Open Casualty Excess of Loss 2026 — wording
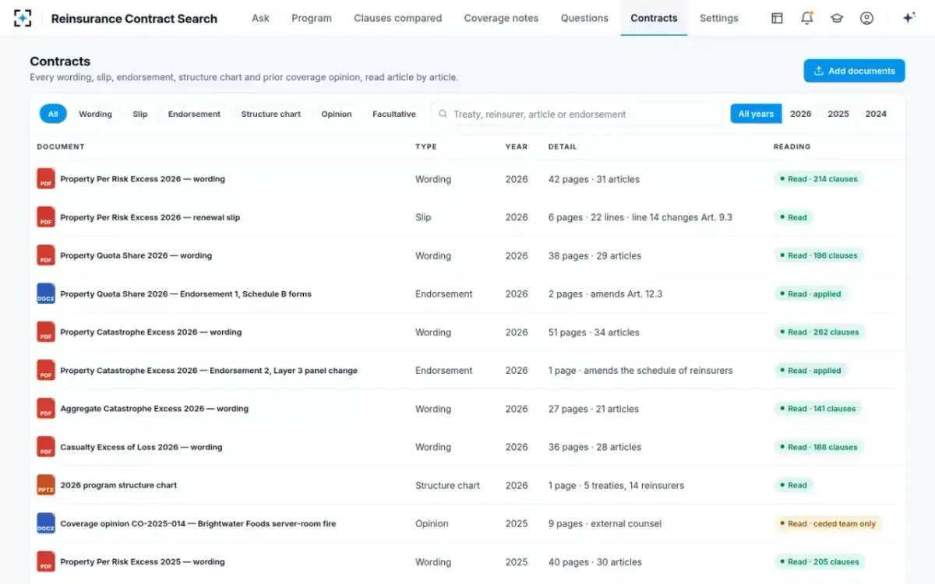The width and height of the screenshot is (935, 584). [141, 447]
